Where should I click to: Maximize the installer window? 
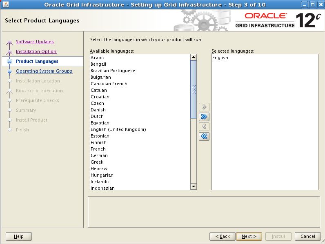pos(313,4)
